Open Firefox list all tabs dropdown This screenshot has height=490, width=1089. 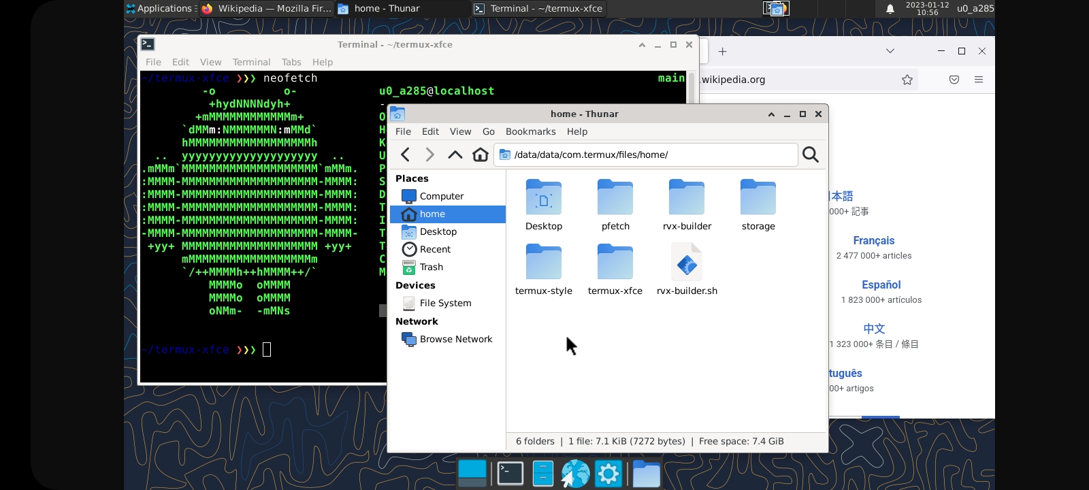tap(890, 51)
